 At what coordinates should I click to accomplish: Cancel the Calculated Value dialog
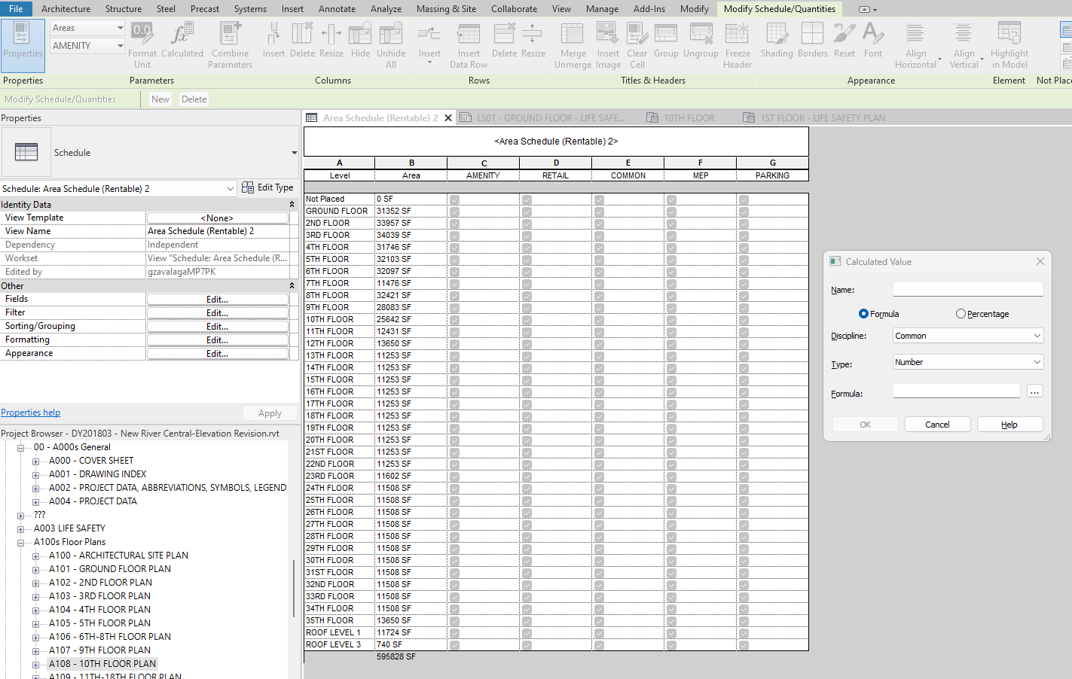tap(937, 424)
